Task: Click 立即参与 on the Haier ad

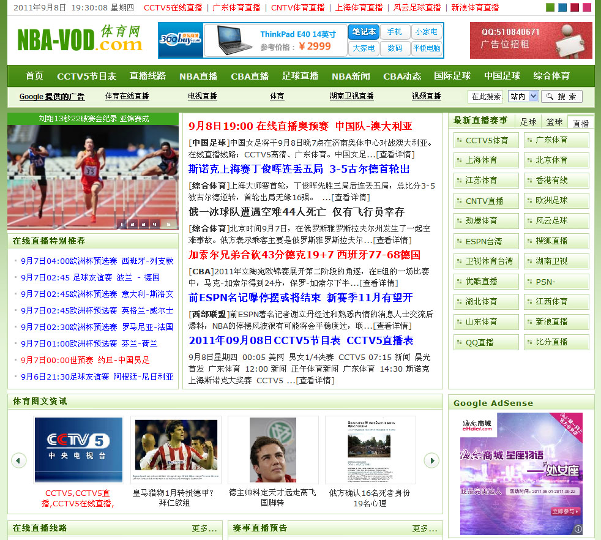Action: point(566,511)
